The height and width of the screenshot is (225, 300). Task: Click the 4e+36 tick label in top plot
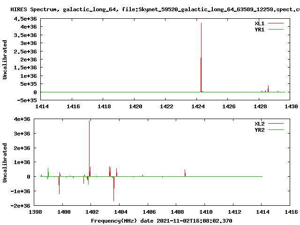(x=29, y=27)
